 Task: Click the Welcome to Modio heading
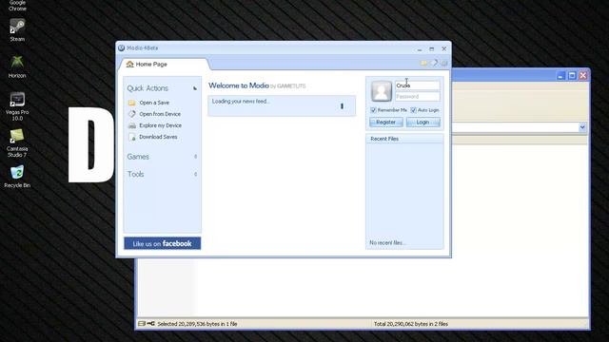pos(239,85)
